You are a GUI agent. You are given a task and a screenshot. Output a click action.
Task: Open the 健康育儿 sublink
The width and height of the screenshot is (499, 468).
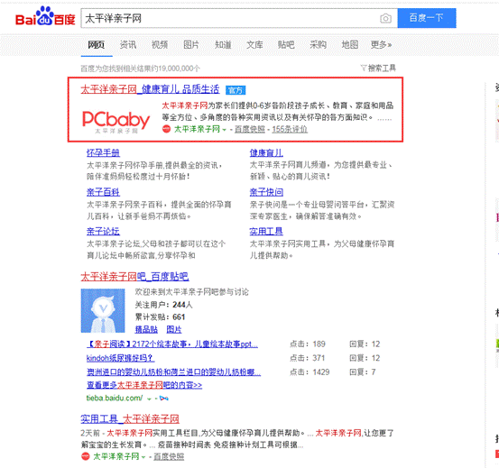pos(266,153)
